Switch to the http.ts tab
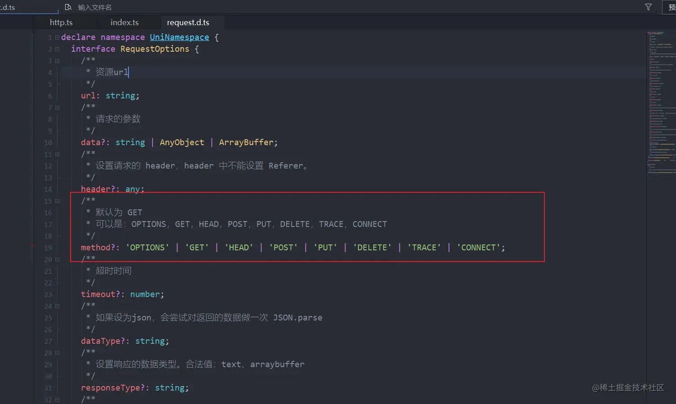 pyautogui.click(x=61, y=22)
